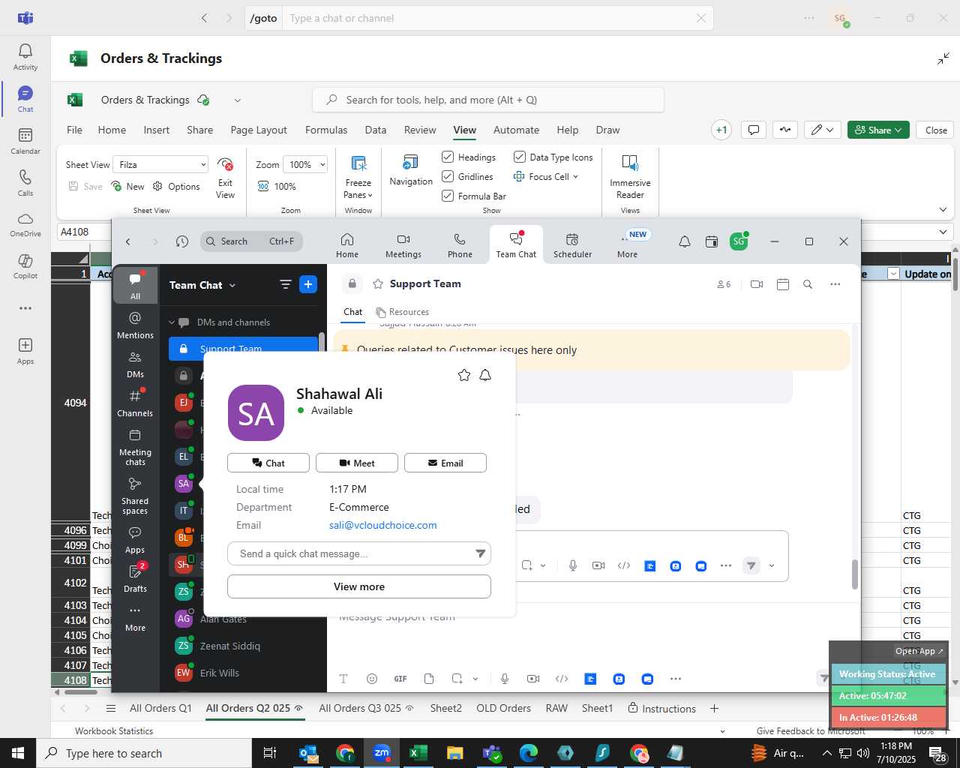Click the Zoom search box
Viewport: 960px width, 768px height.
coord(252,241)
